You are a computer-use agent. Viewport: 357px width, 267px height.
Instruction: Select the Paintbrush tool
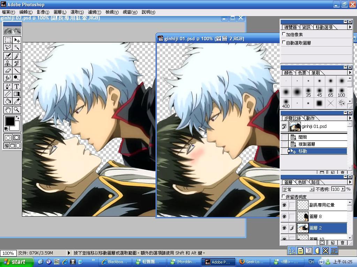click(x=17, y=56)
